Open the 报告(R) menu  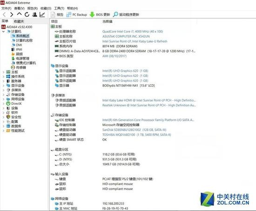(x=33, y=8)
